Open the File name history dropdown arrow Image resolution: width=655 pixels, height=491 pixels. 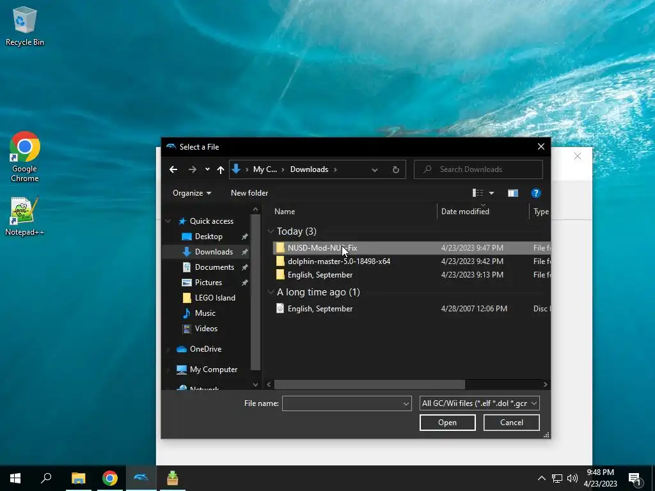click(x=406, y=403)
